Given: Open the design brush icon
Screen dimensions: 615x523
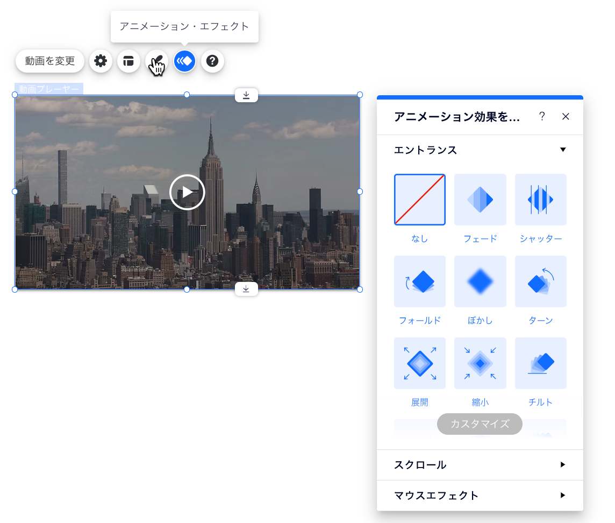Looking at the screenshot, I should tap(156, 61).
